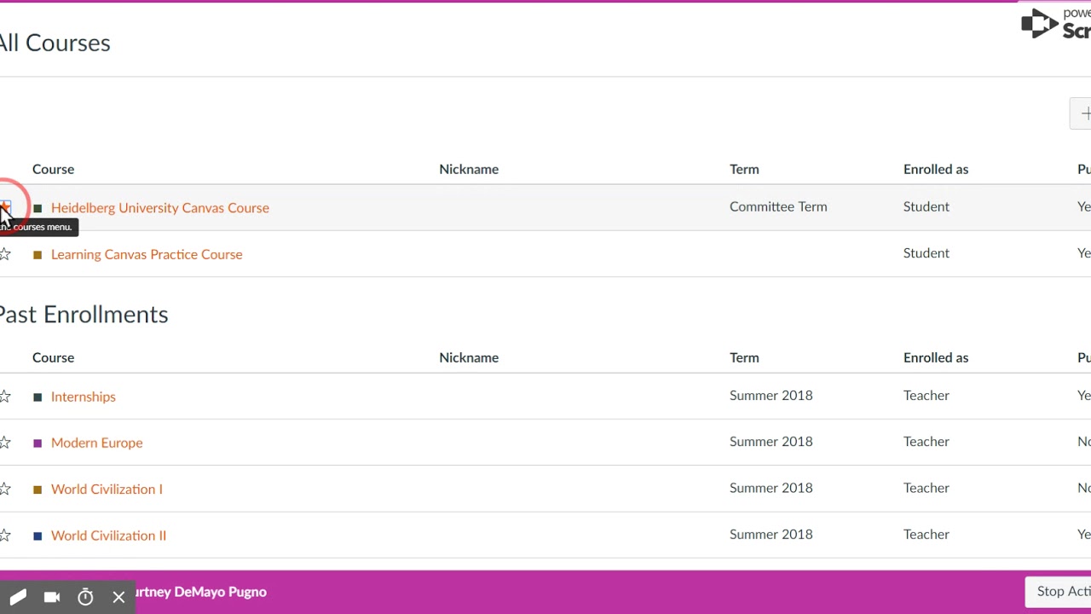
Task: Click Enrolled as header in the top table
Action: click(x=936, y=169)
